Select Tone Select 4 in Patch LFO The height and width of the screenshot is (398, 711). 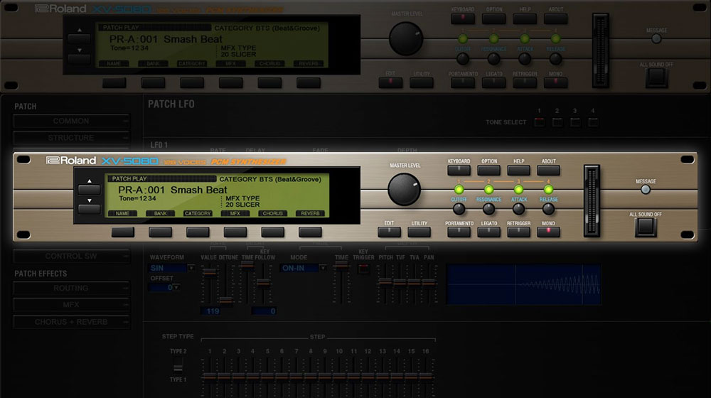[x=593, y=122]
